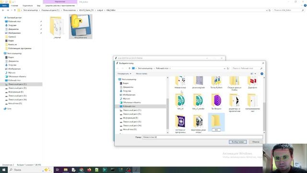This screenshot has width=307, height=173.
Task: Open the Share tab in Explorer ribbon
Action: 27,6
